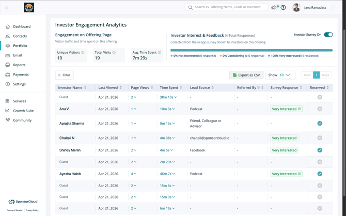Viewport: 346px width, 216px height.
Task: Click the survey response progress bar
Action: pyautogui.click(x=251, y=50)
